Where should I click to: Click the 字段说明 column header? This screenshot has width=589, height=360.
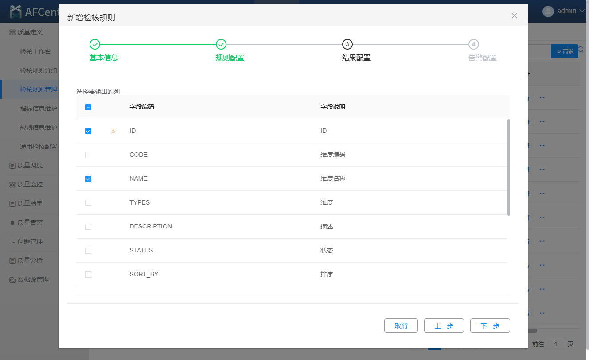click(333, 107)
